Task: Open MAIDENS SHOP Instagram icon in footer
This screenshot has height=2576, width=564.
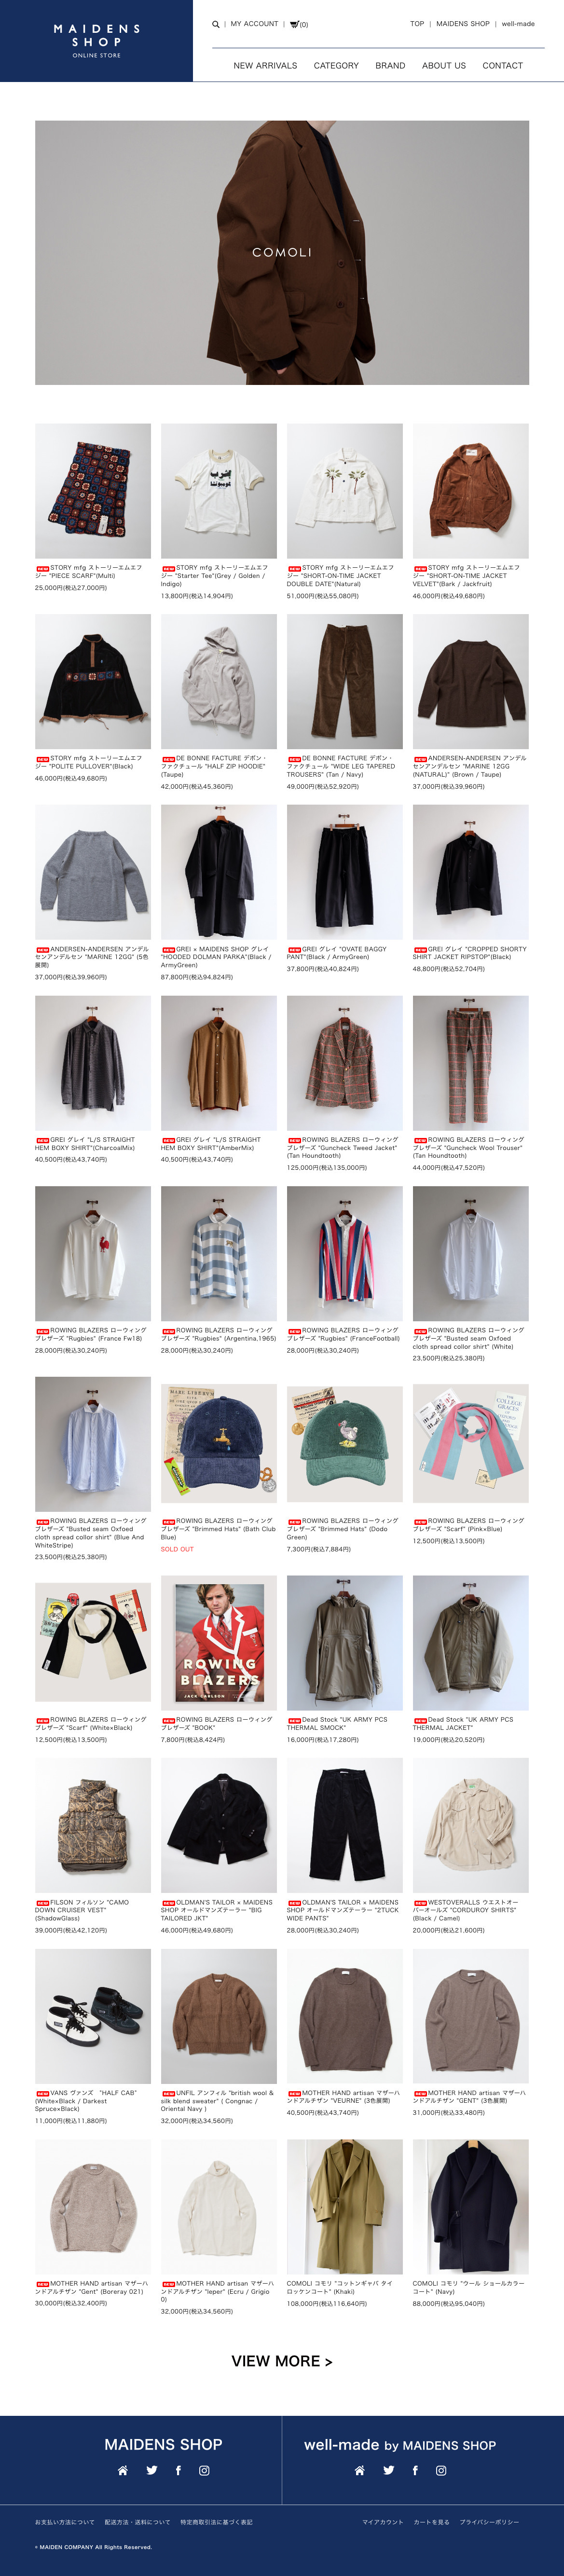Action: click(204, 2470)
